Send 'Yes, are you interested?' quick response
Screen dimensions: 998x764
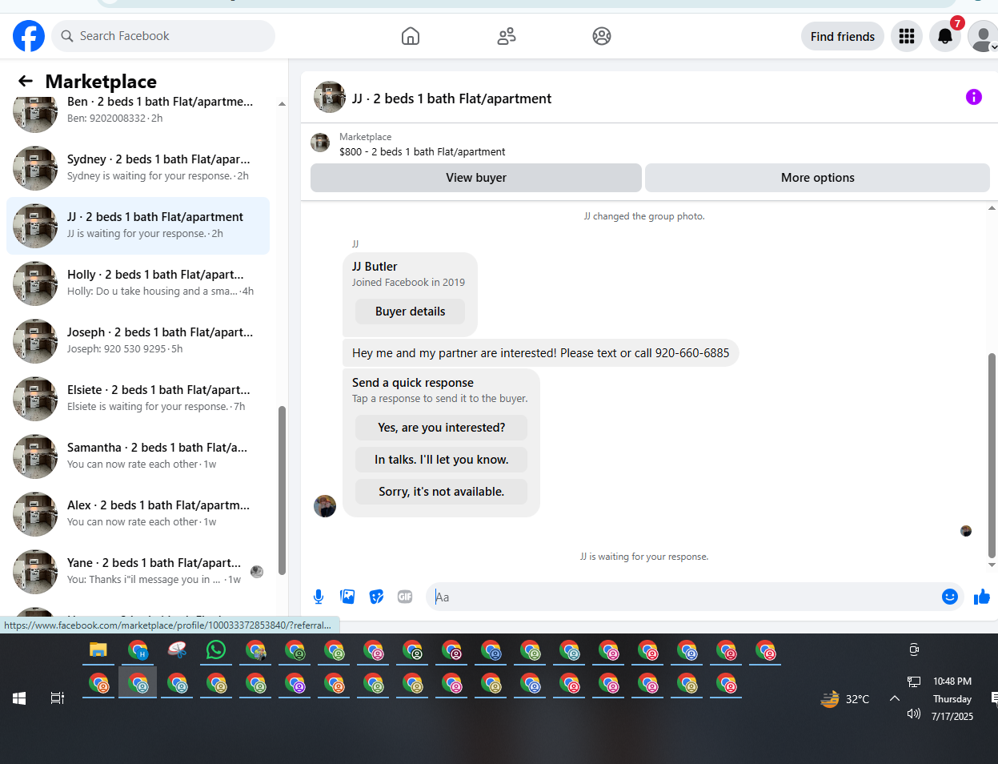(x=441, y=428)
